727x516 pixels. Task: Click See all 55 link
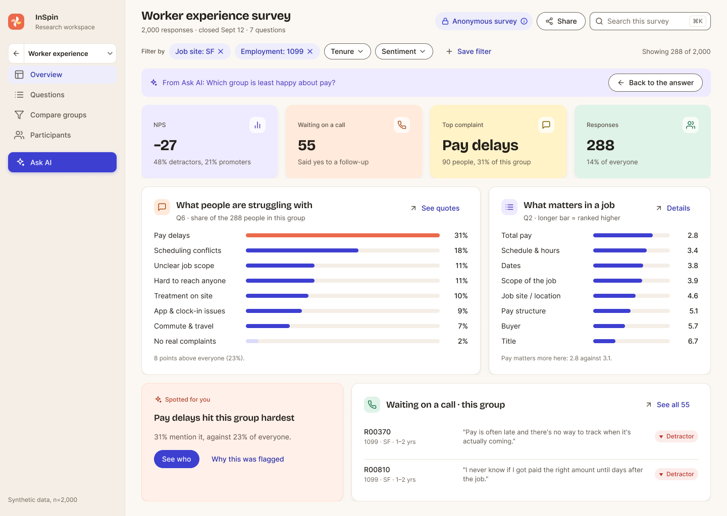click(667, 405)
